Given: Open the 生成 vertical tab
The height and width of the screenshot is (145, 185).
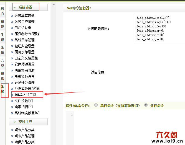Looking at the screenshot, I should coord(2,37).
